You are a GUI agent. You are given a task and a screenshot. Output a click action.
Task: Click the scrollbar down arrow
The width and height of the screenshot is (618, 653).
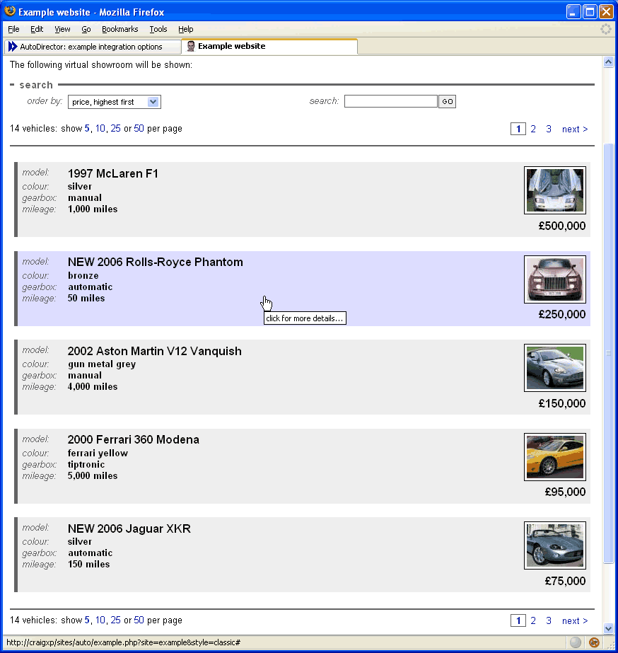coord(608,628)
